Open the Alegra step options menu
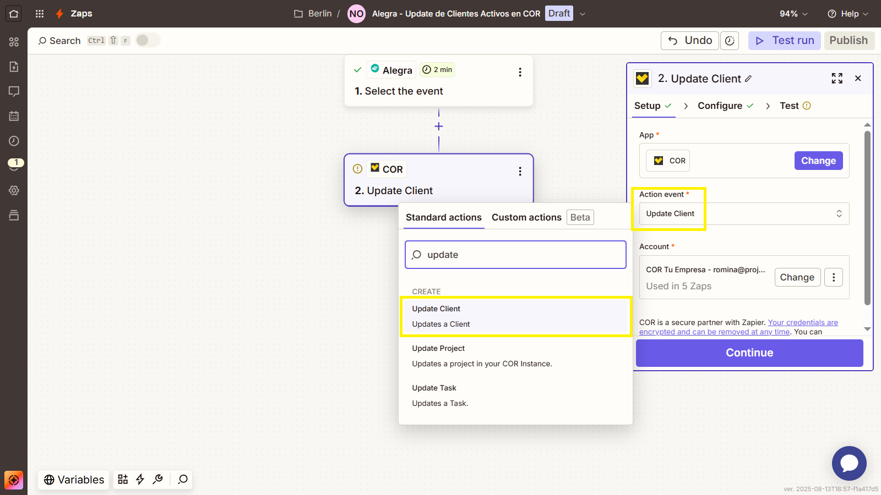 [520, 72]
